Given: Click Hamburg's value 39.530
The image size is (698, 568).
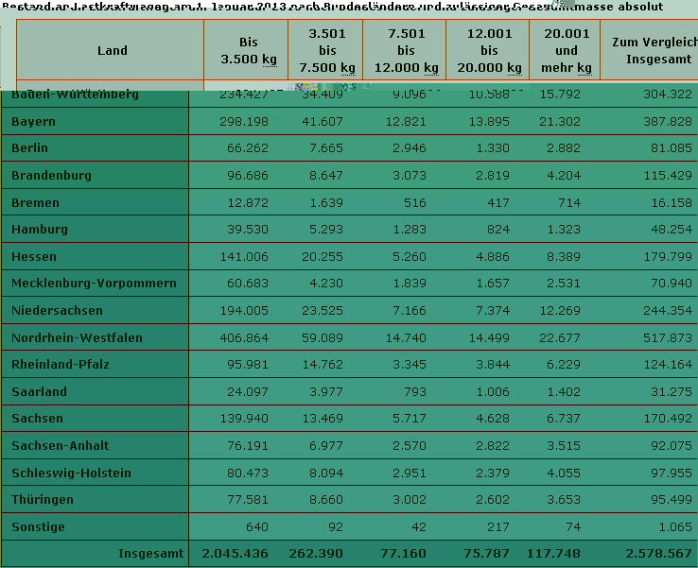Looking at the screenshot, I should [x=248, y=230].
